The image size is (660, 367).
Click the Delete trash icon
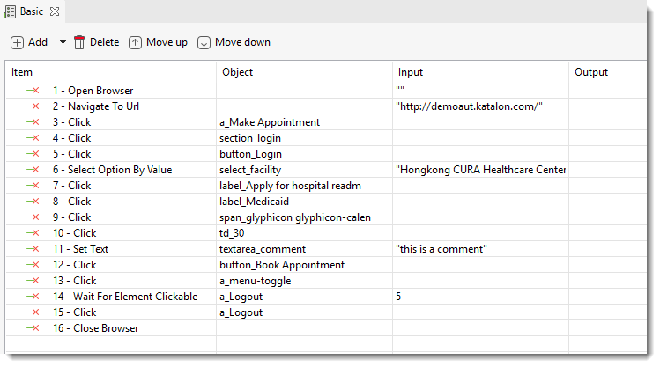pyautogui.click(x=79, y=42)
